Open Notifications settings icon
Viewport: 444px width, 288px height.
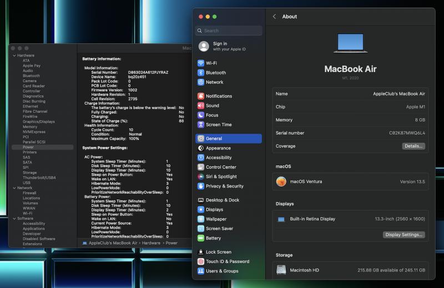201,96
